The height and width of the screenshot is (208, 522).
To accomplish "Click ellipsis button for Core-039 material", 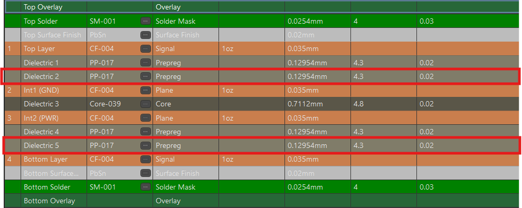I will coord(146,104).
